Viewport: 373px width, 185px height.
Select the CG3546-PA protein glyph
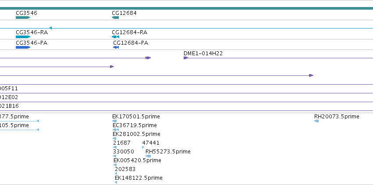[x=23, y=47]
